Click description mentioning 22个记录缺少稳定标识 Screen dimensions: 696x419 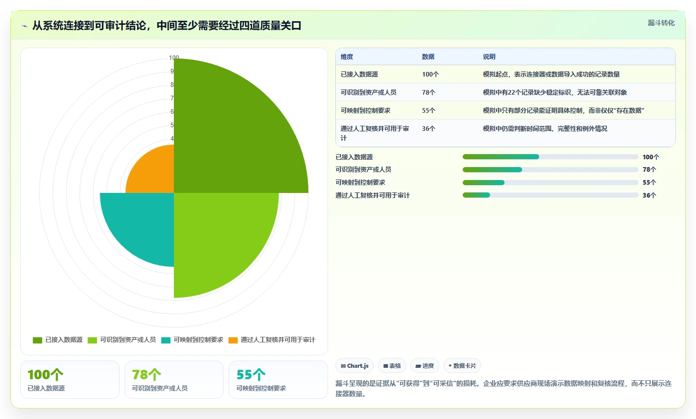pyautogui.click(x=555, y=93)
